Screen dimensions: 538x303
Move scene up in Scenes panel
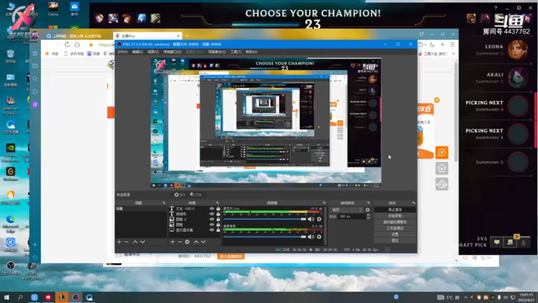click(x=135, y=242)
